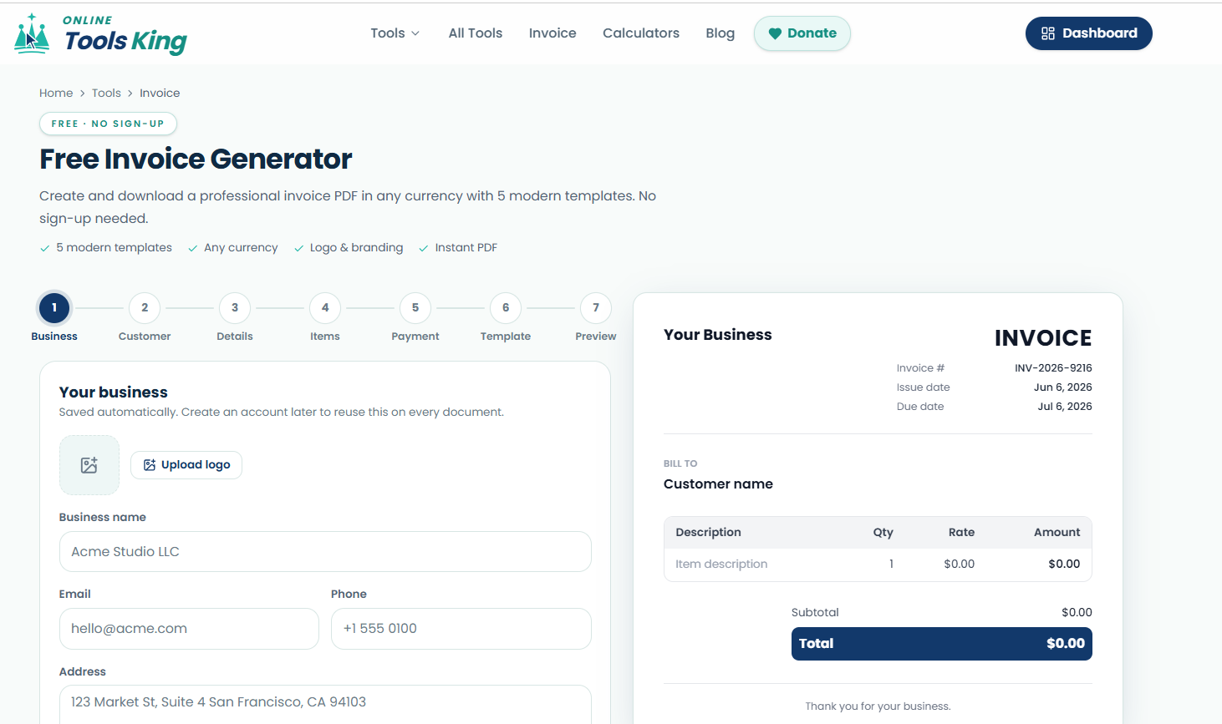The width and height of the screenshot is (1222, 724).
Task: Click the '5 modern templates' feature text
Action: point(114,248)
